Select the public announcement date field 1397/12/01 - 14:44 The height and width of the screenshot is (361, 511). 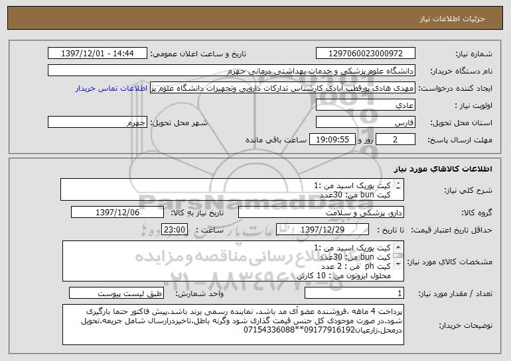coord(98,54)
